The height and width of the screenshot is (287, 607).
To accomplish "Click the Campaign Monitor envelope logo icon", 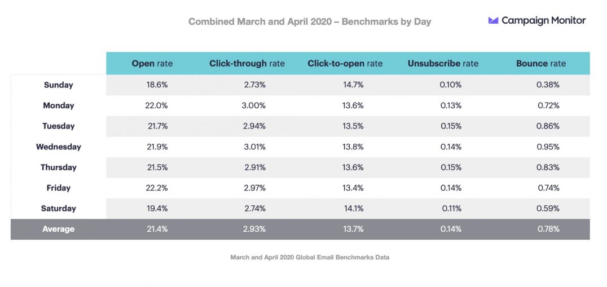I will point(493,21).
